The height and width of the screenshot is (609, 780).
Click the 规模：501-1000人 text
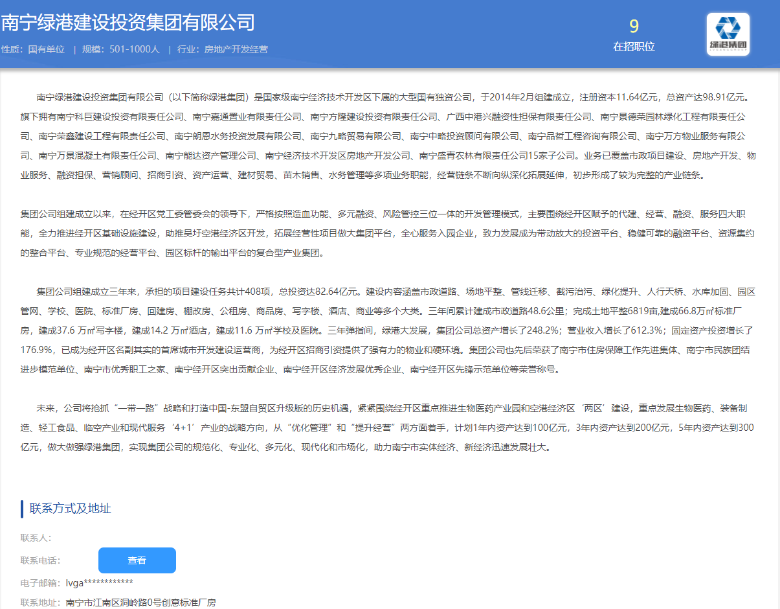pos(120,49)
